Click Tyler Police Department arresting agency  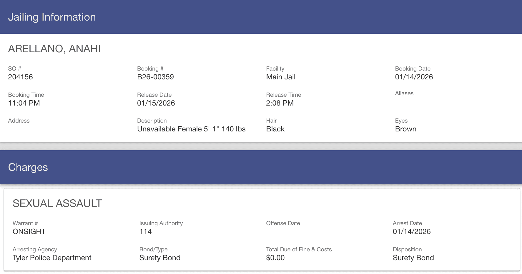pos(52,258)
